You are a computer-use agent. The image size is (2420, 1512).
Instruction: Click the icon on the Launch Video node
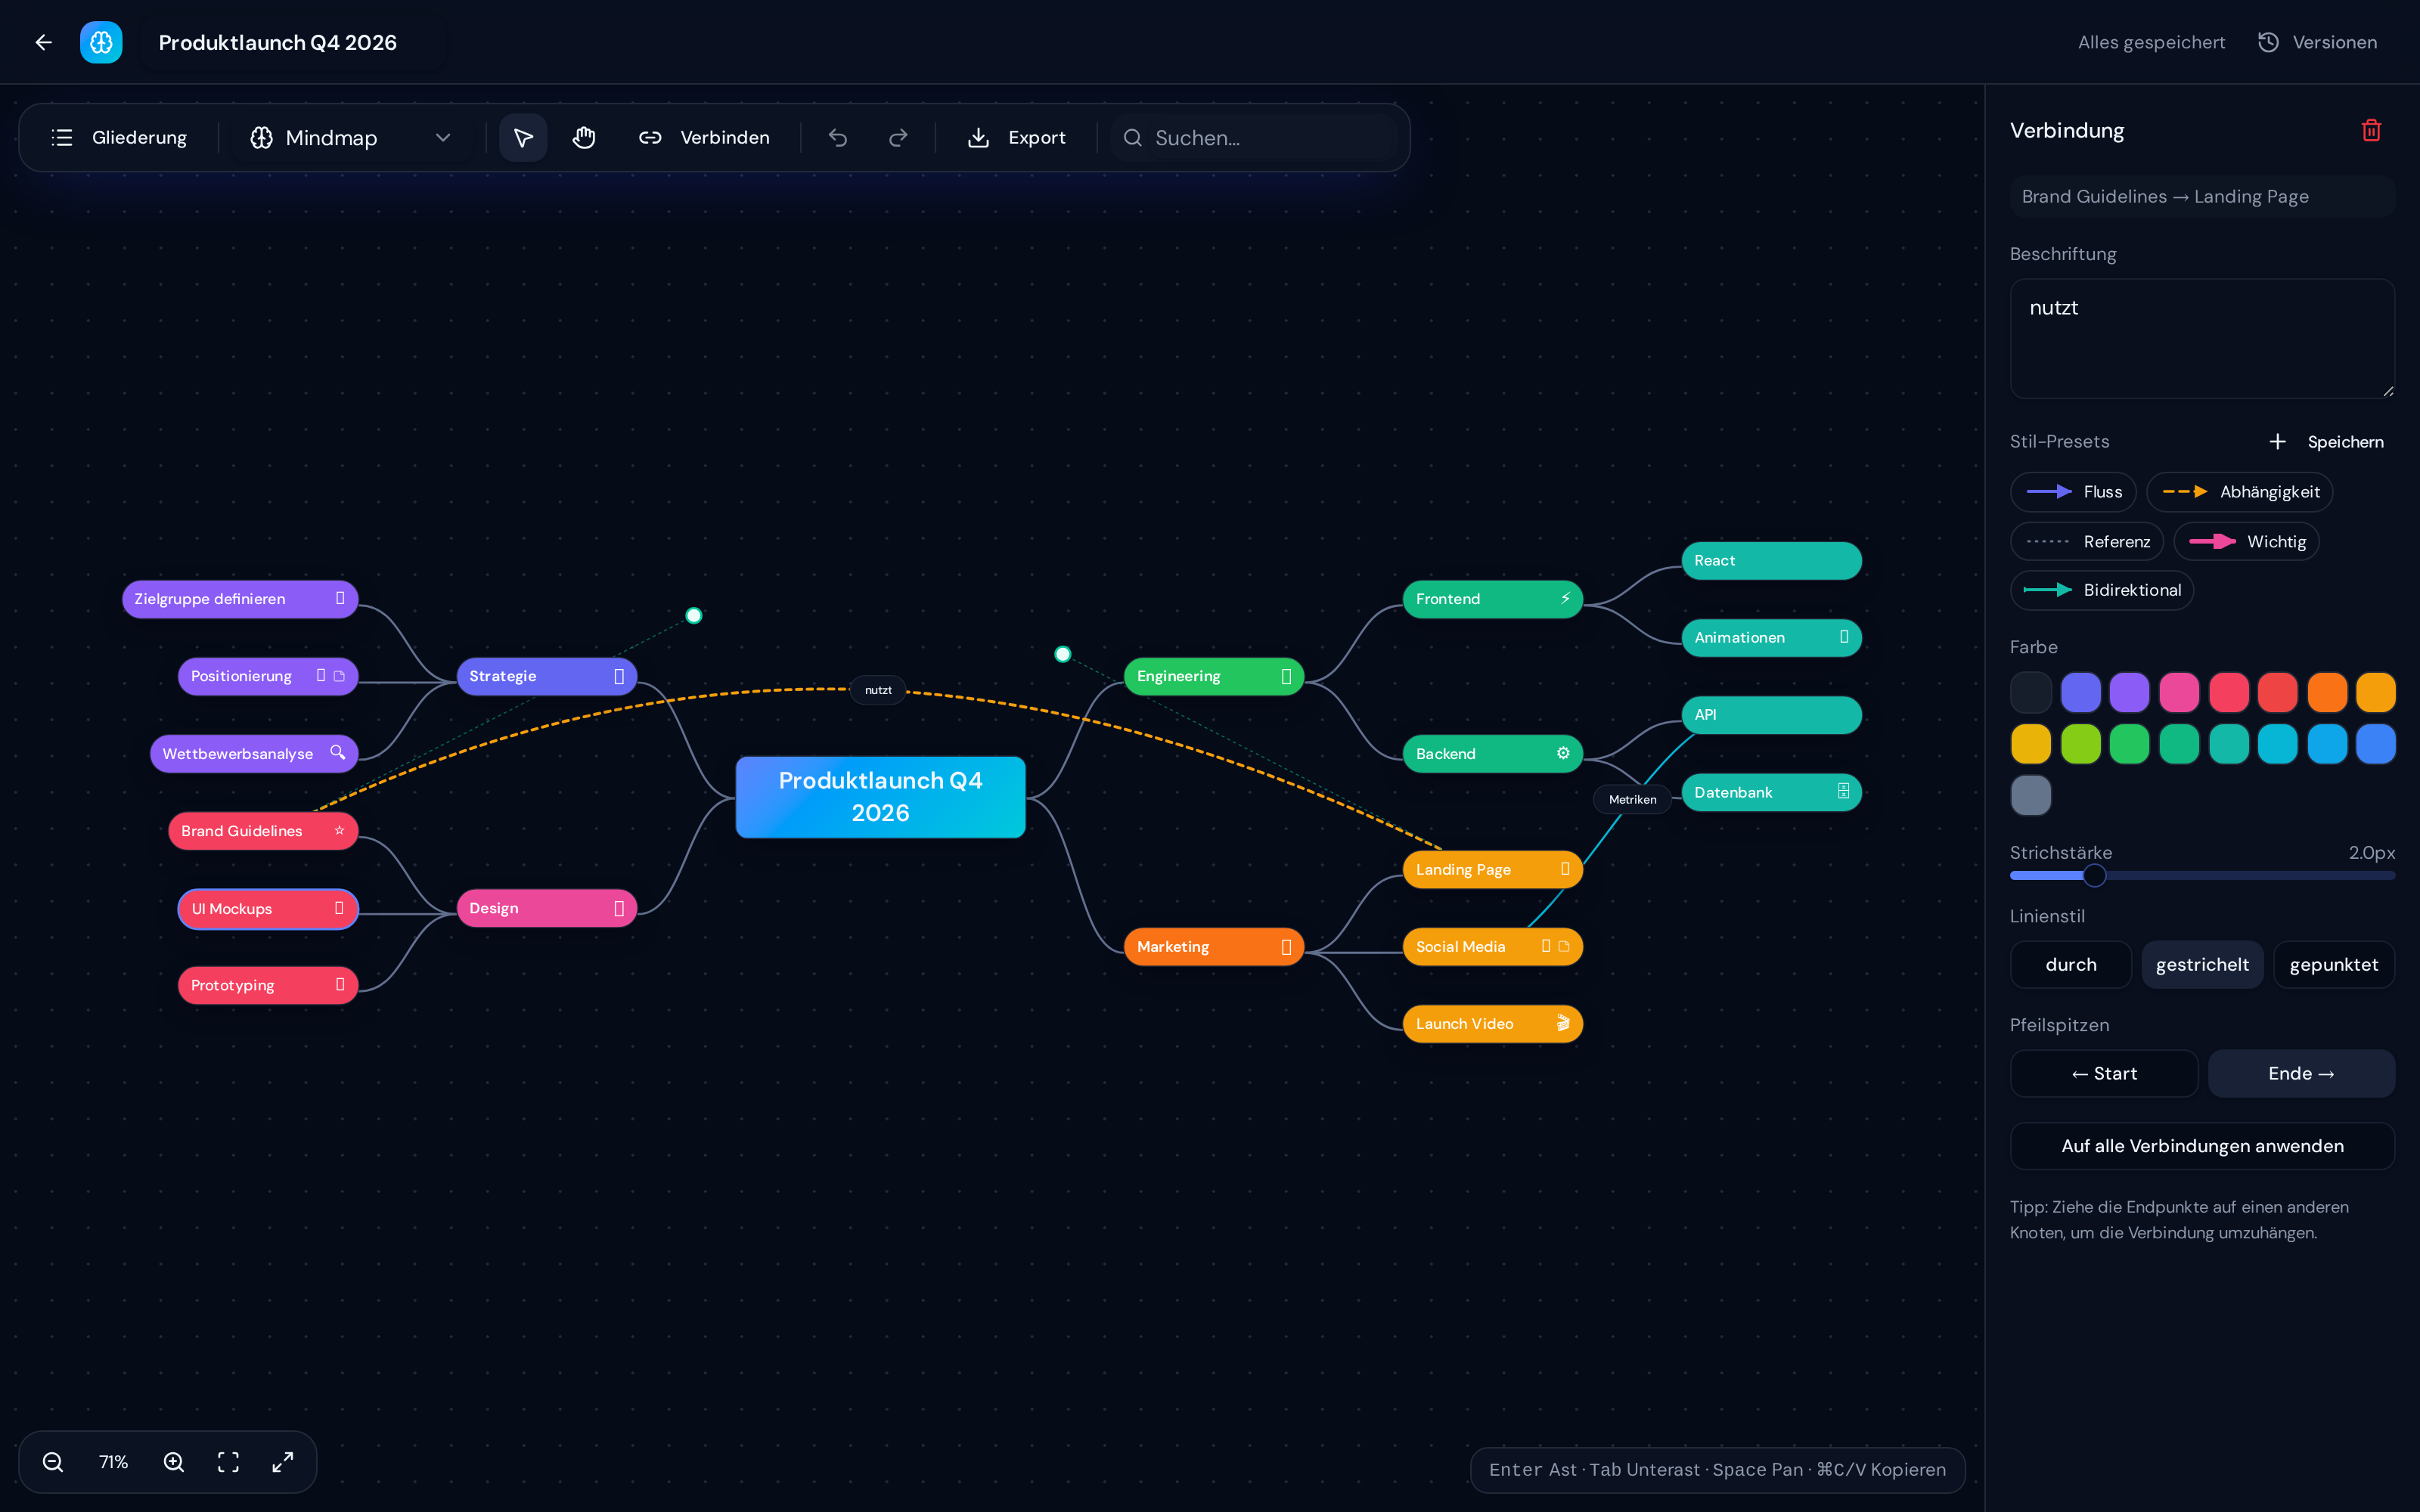1563,1023
